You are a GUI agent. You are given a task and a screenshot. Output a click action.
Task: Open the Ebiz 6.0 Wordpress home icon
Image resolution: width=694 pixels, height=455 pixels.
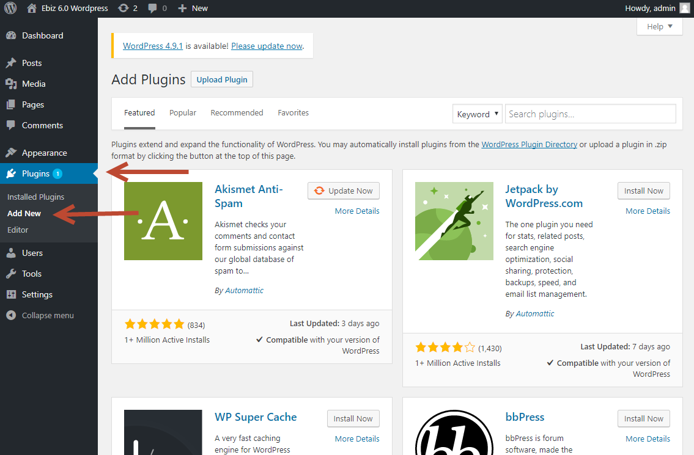coord(31,8)
